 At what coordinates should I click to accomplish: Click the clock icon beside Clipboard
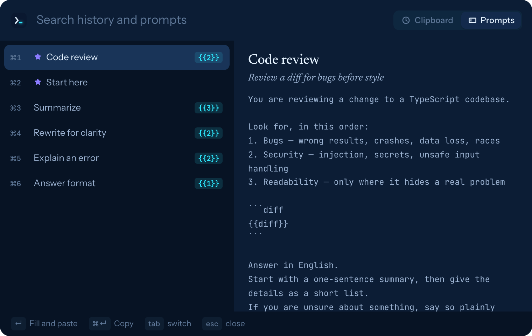406,20
